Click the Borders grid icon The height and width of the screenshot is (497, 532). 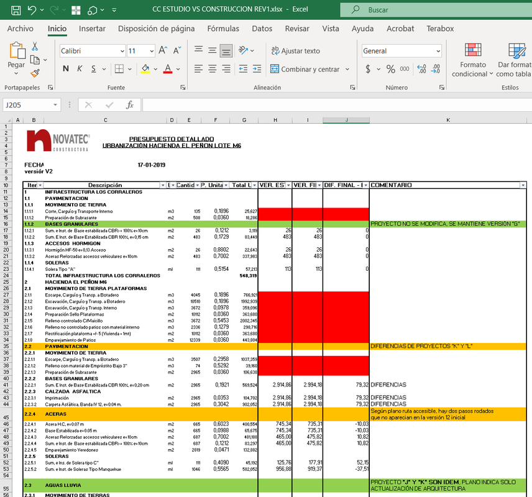click(x=119, y=69)
